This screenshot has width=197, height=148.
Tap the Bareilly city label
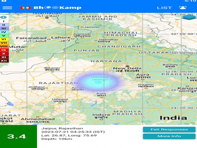pyautogui.click(x=170, y=66)
